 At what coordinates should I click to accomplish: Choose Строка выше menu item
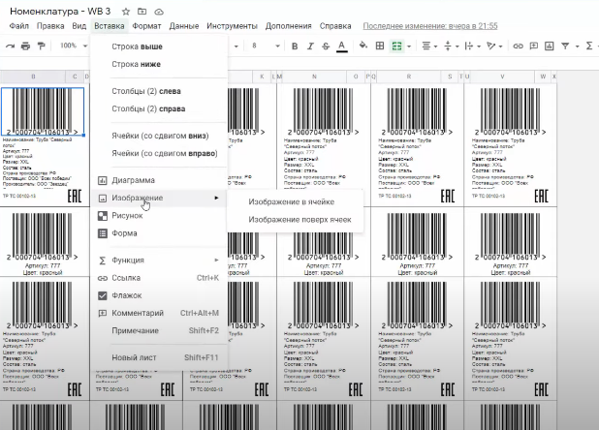coord(159,46)
